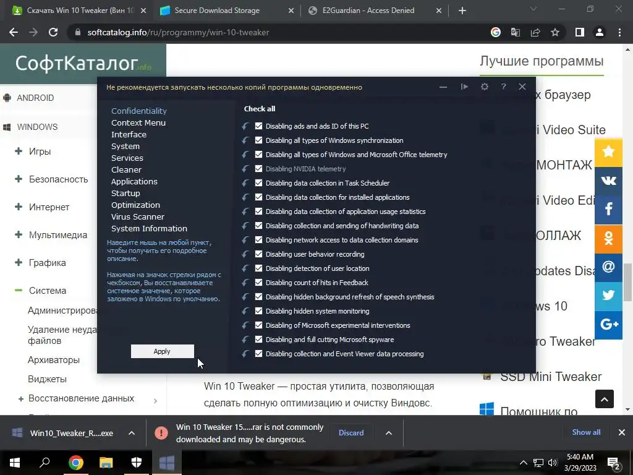
Task: Uncheck Disabling all types of Windows synchronization
Action: (259, 140)
